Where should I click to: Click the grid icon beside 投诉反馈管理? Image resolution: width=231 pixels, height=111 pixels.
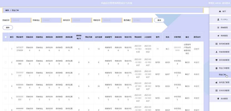coord(217,90)
